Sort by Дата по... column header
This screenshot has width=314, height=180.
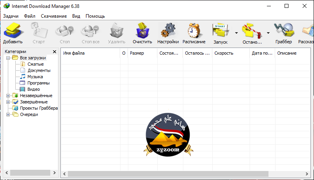coord(262,53)
